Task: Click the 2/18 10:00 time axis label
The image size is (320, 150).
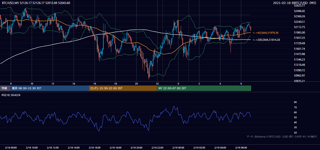Action: [x=32, y=148]
